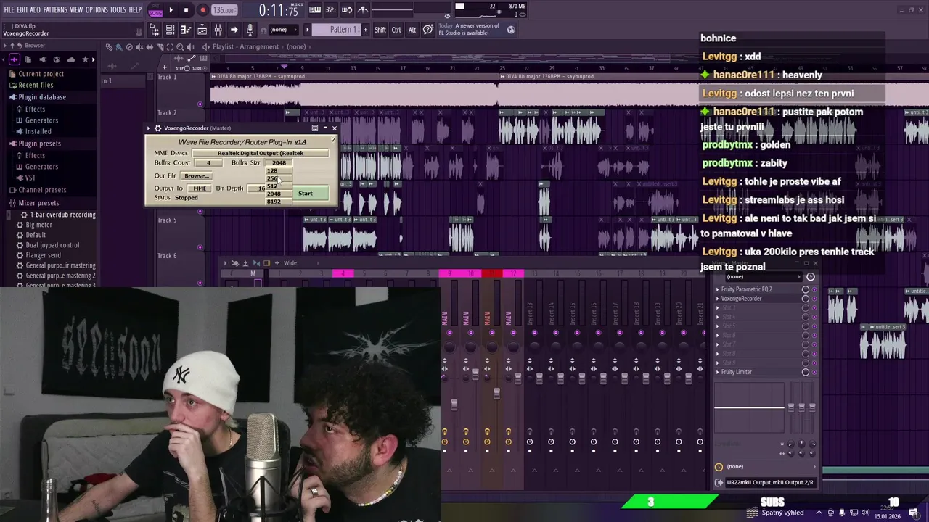Open VoxengoRecorder plugin gear options
Image resolution: width=929 pixels, height=522 pixels.
157,128
